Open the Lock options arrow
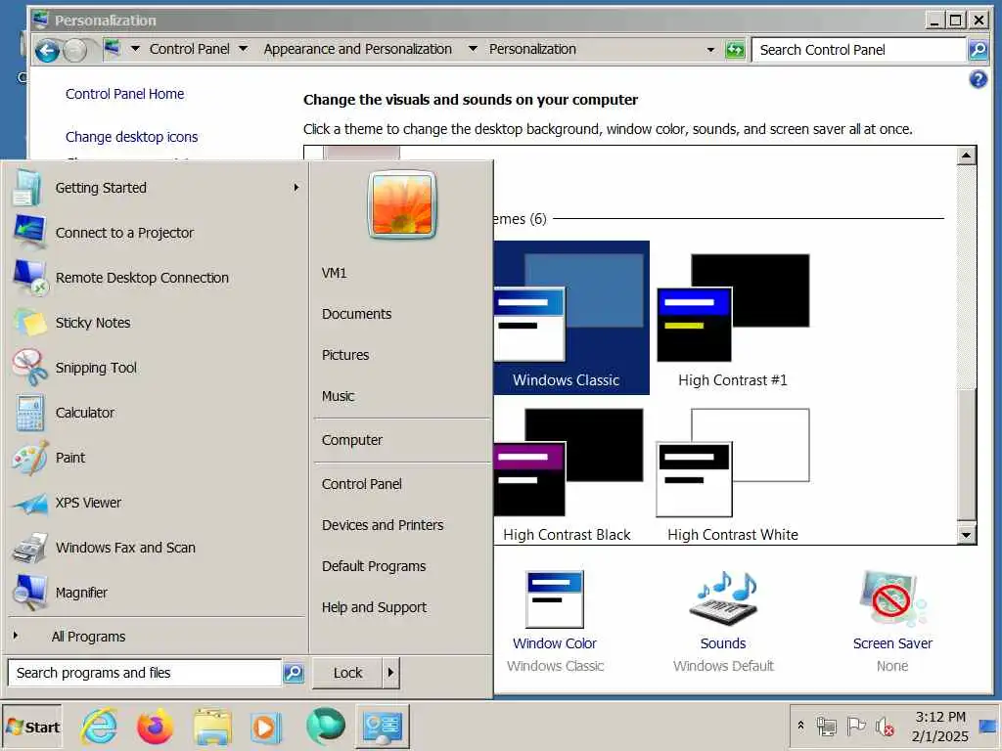The width and height of the screenshot is (1002, 751). (390, 673)
